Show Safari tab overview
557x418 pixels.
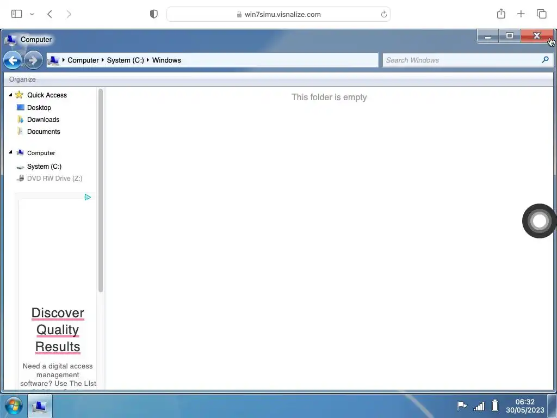pos(541,14)
